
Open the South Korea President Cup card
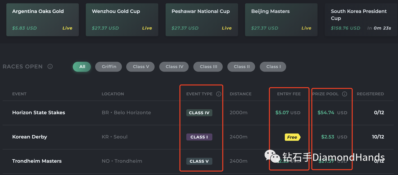pyautogui.click(x=361, y=20)
